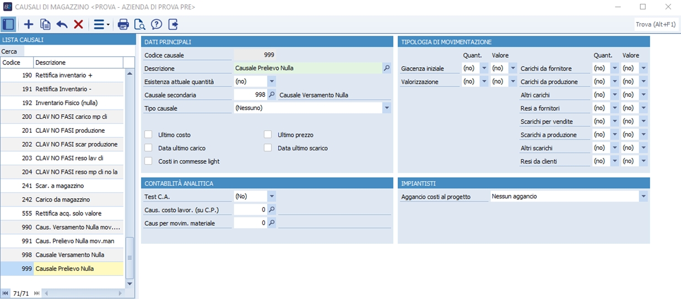Delete the record with red X icon

click(78, 24)
